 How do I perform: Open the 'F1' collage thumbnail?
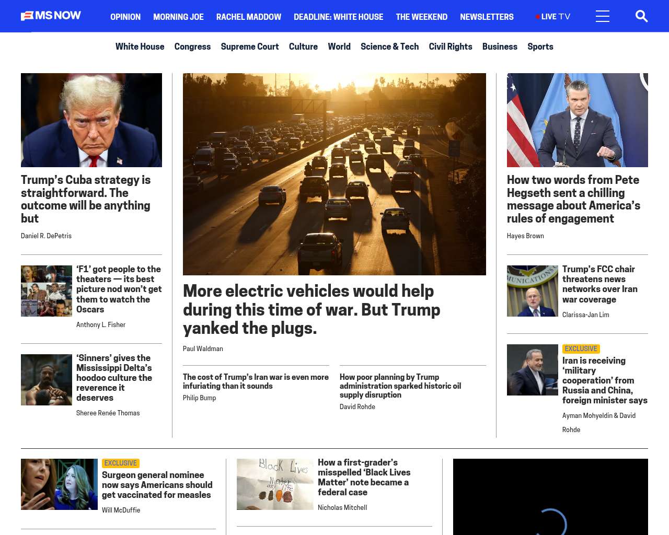pos(47,291)
